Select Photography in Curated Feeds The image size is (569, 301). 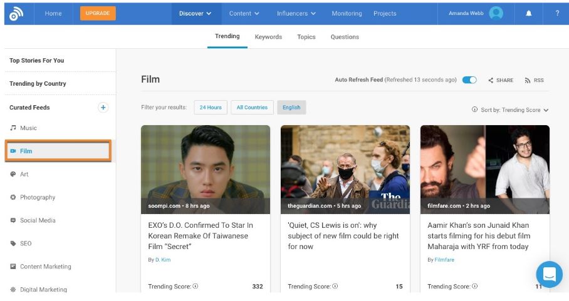[38, 197]
